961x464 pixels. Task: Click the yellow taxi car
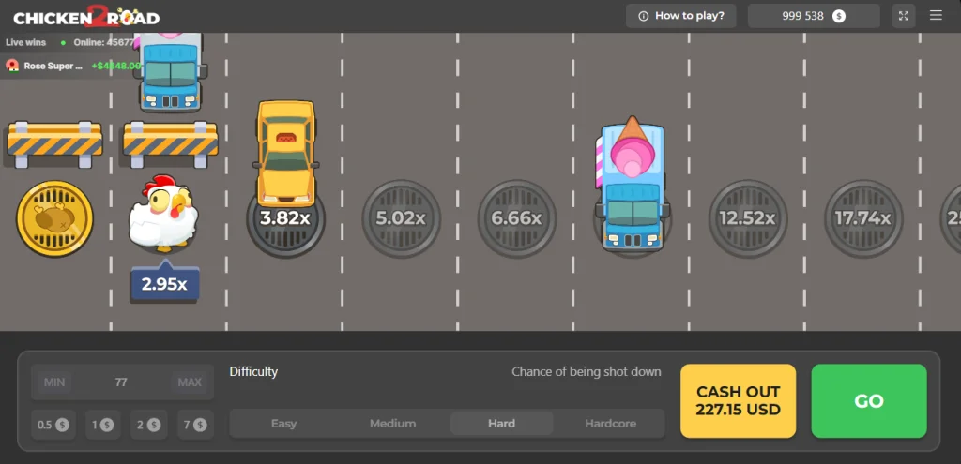tap(285, 154)
